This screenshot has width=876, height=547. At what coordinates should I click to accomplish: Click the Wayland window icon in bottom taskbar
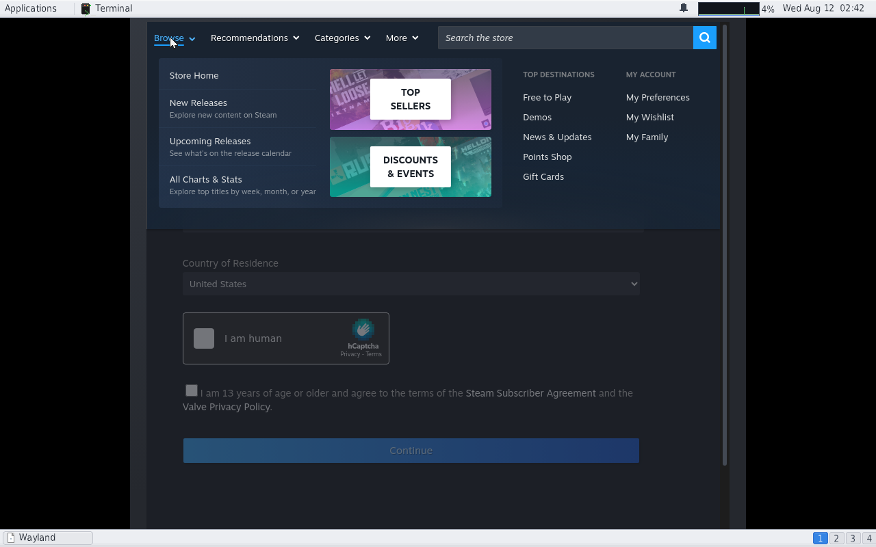[10, 537]
